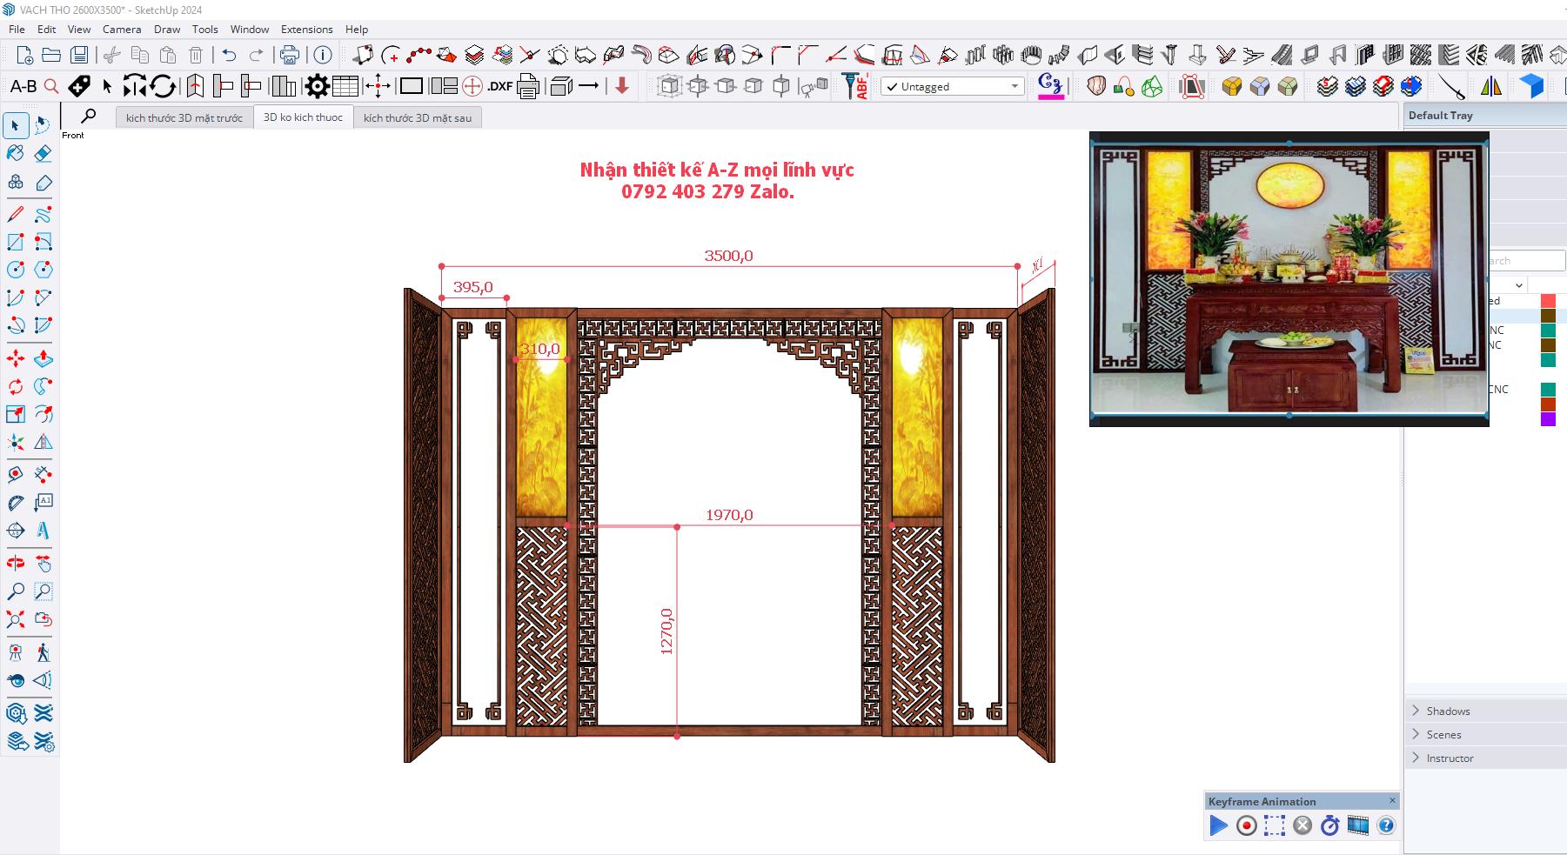Open the Model Info icon
The width and height of the screenshot is (1567, 855).
coord(323,56)
